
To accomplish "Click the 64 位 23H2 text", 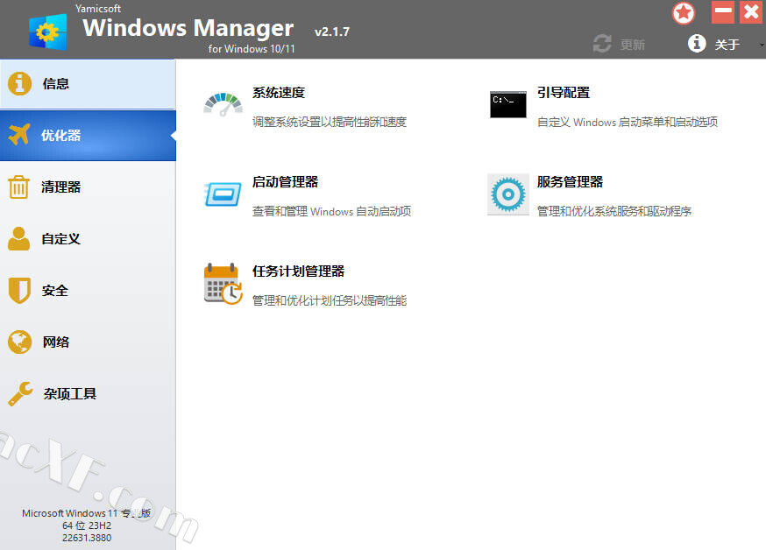I will click(x=87, y=525).
